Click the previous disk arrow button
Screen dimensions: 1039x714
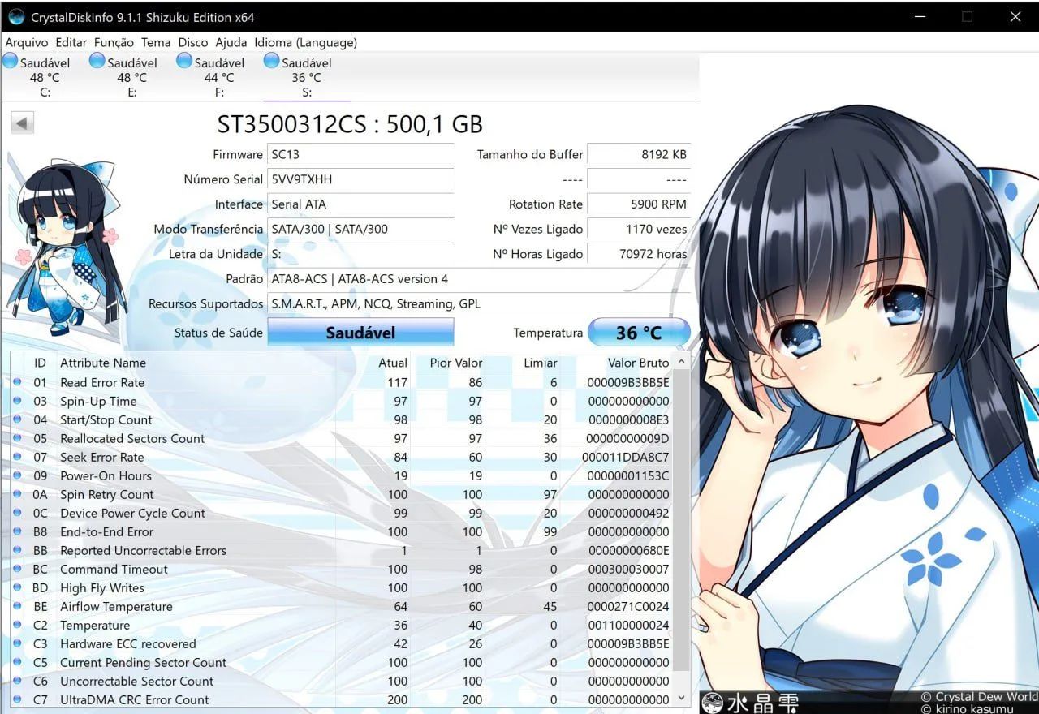(22, 123)
